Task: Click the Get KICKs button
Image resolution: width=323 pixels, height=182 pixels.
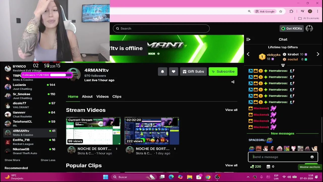Action: pos(291,29)
